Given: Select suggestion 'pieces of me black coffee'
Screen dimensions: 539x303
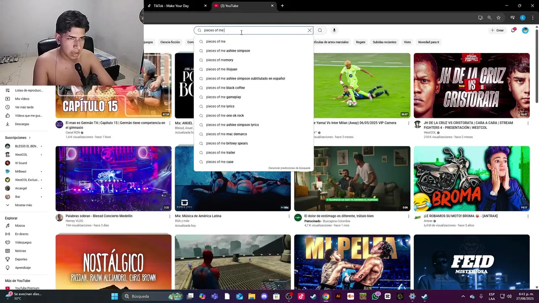Looking at the screenshot, I should point(253,88).
